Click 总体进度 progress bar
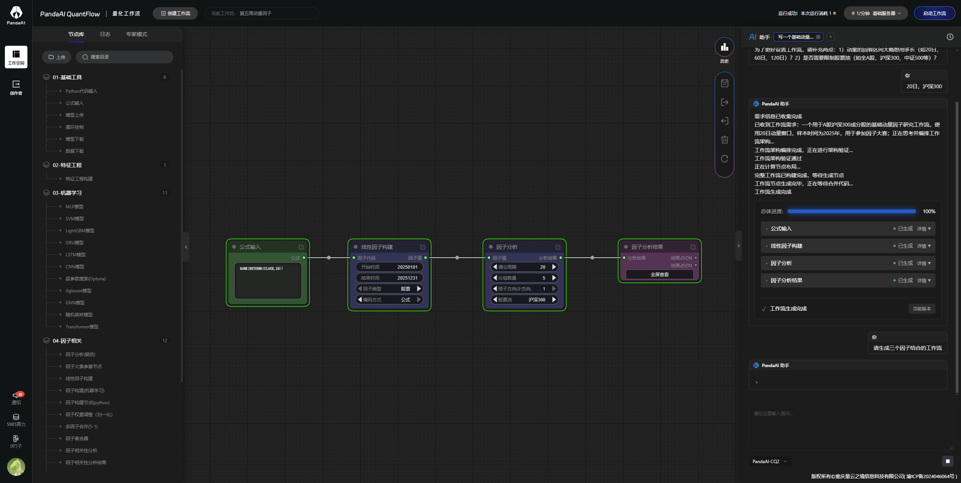Screen dimensions: 961x483 click(851, 211)
